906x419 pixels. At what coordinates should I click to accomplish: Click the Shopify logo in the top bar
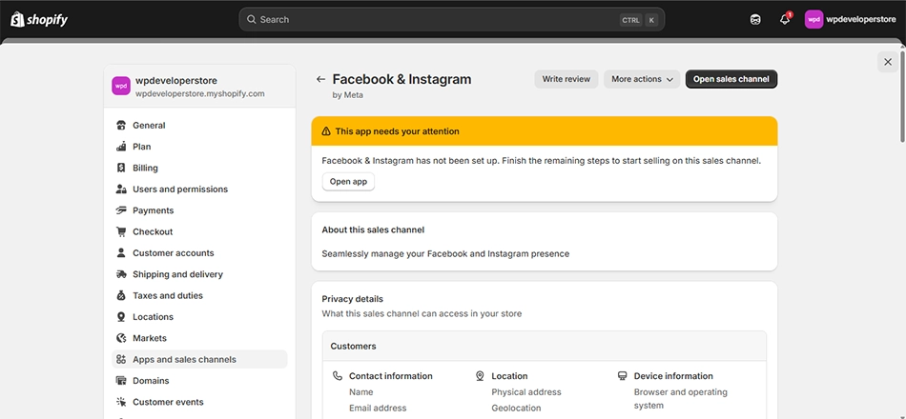point(39,20)
